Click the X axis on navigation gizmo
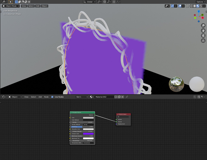207x160 pixels. pos(203,18)
